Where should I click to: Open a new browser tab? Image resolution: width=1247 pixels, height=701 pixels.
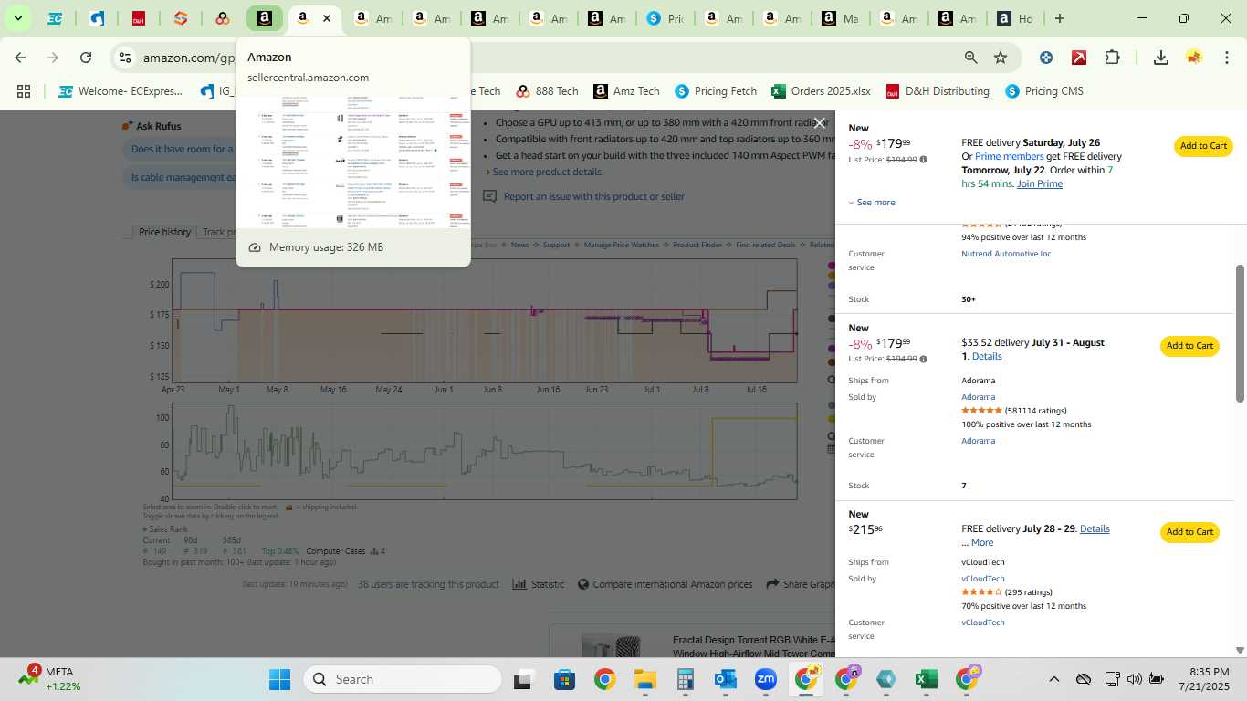[x=1059, y=18]
